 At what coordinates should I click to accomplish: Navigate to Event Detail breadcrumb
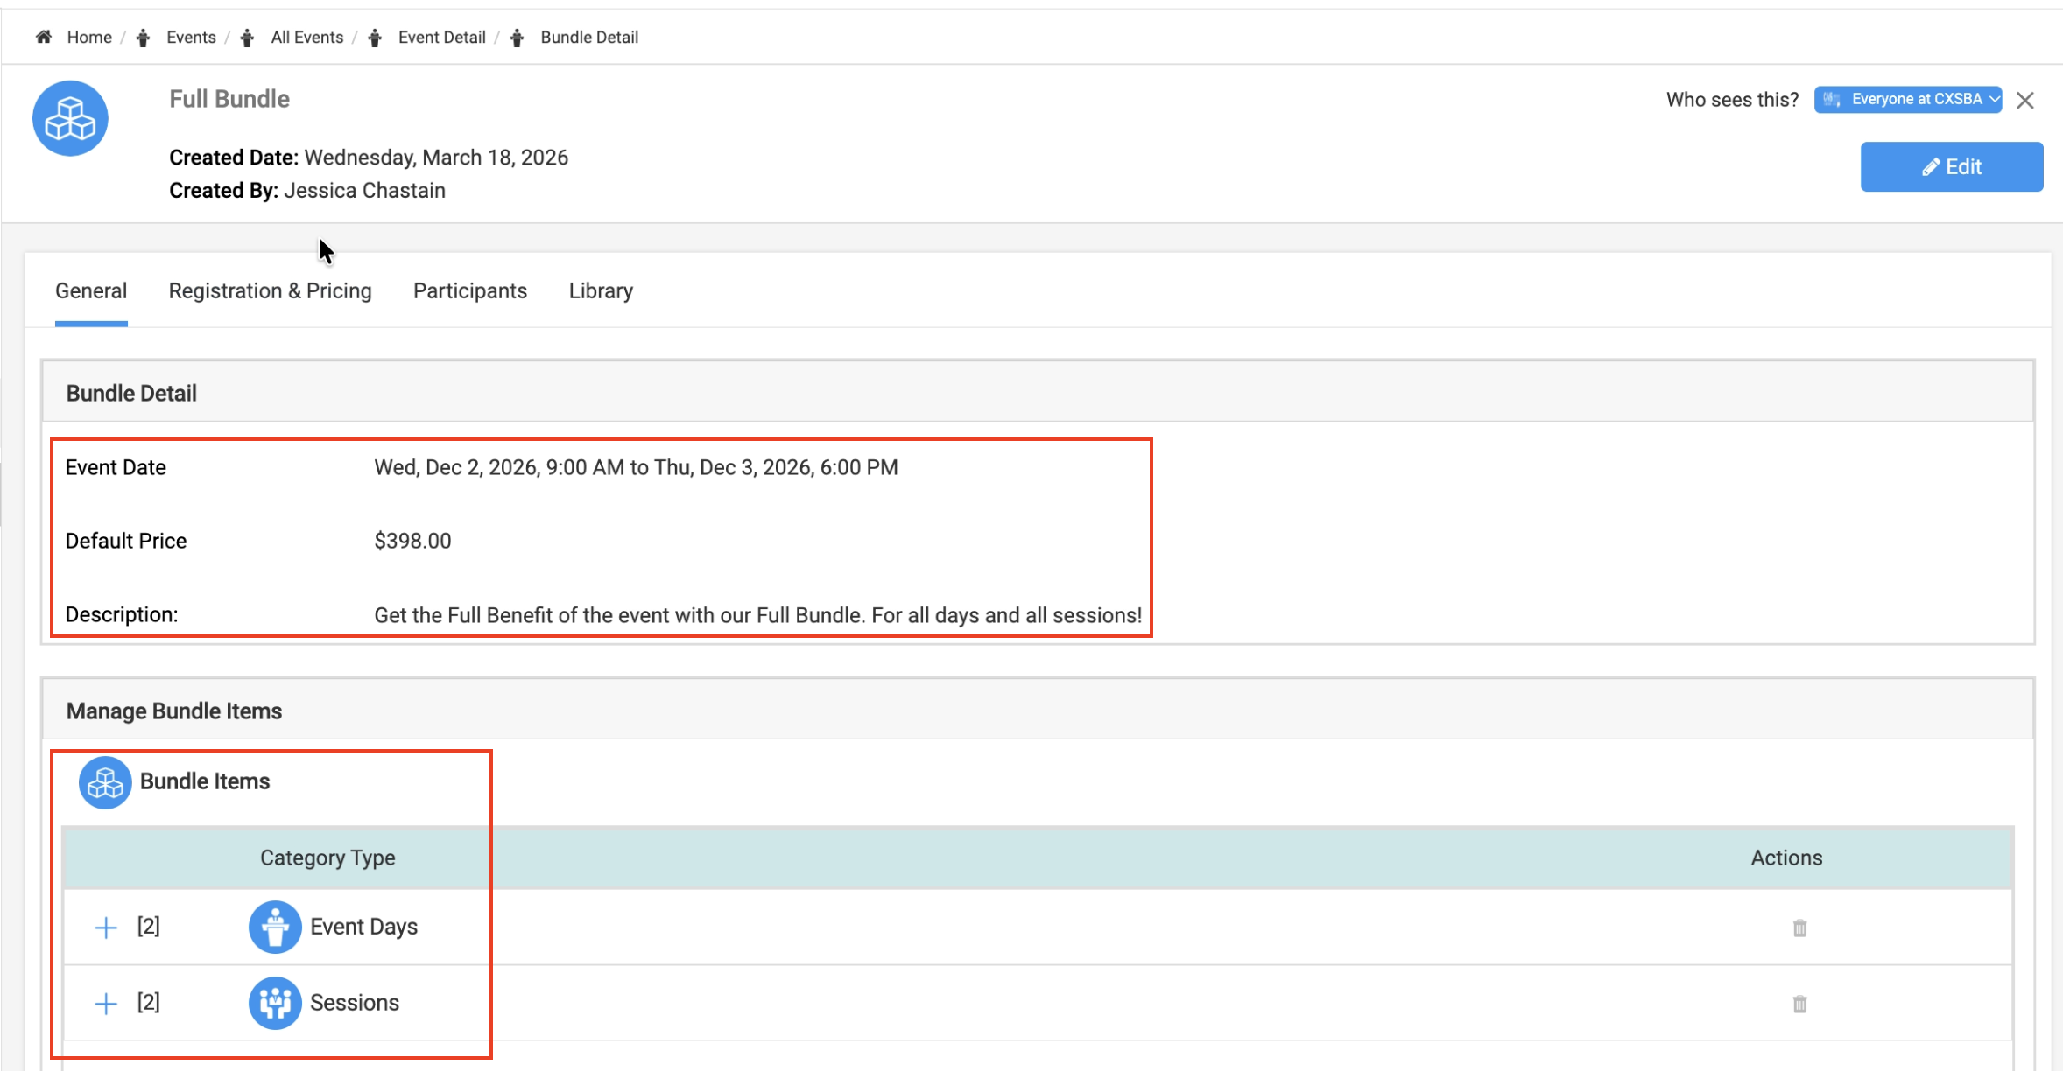point(441,38)
